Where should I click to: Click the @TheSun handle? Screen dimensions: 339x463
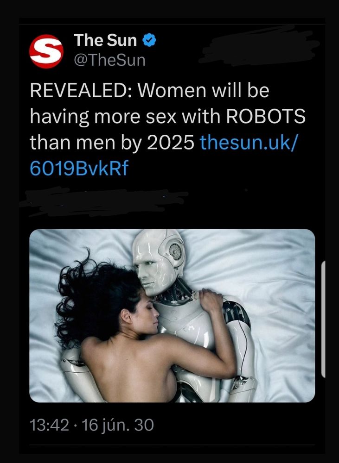[109, 60]
